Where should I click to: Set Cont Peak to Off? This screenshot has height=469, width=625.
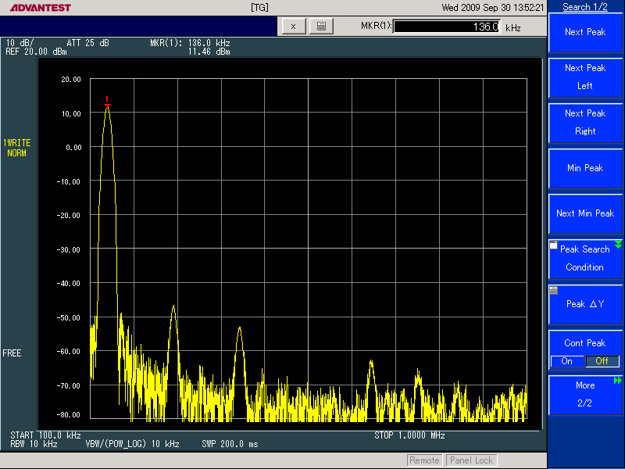point(602,361)
